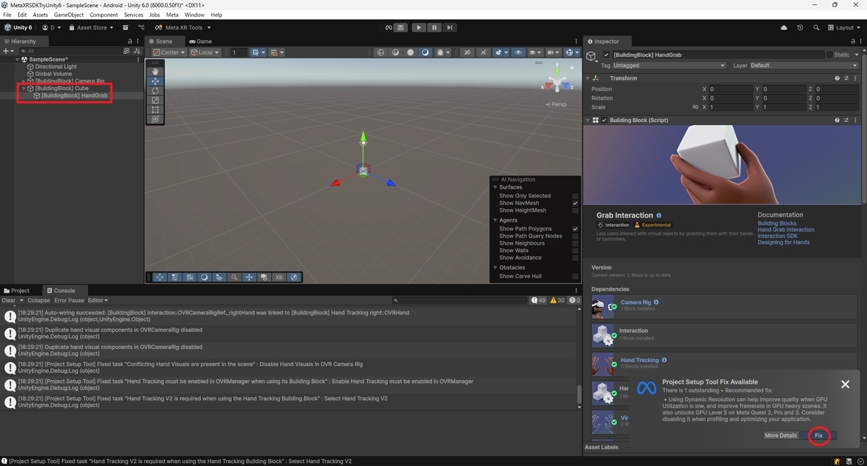Toggle Show NavMesh checkbox
This screenshot has width=867, height=466.
click(x=575, y=203)
